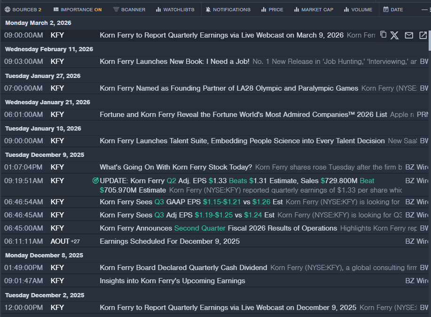The height and width of the screenshot is (317, 431).
Task: Open the Date filter
Action: click(x=393, y=9)
